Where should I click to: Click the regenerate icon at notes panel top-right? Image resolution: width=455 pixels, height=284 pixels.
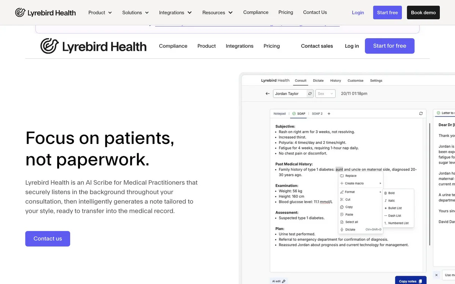(x=421, y=114)
